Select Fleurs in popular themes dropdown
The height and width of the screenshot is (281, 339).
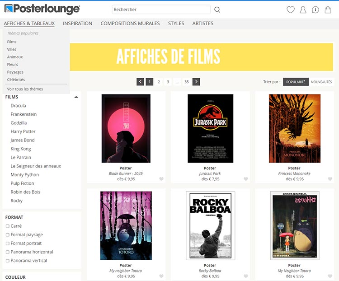click(x=13, y=65)
